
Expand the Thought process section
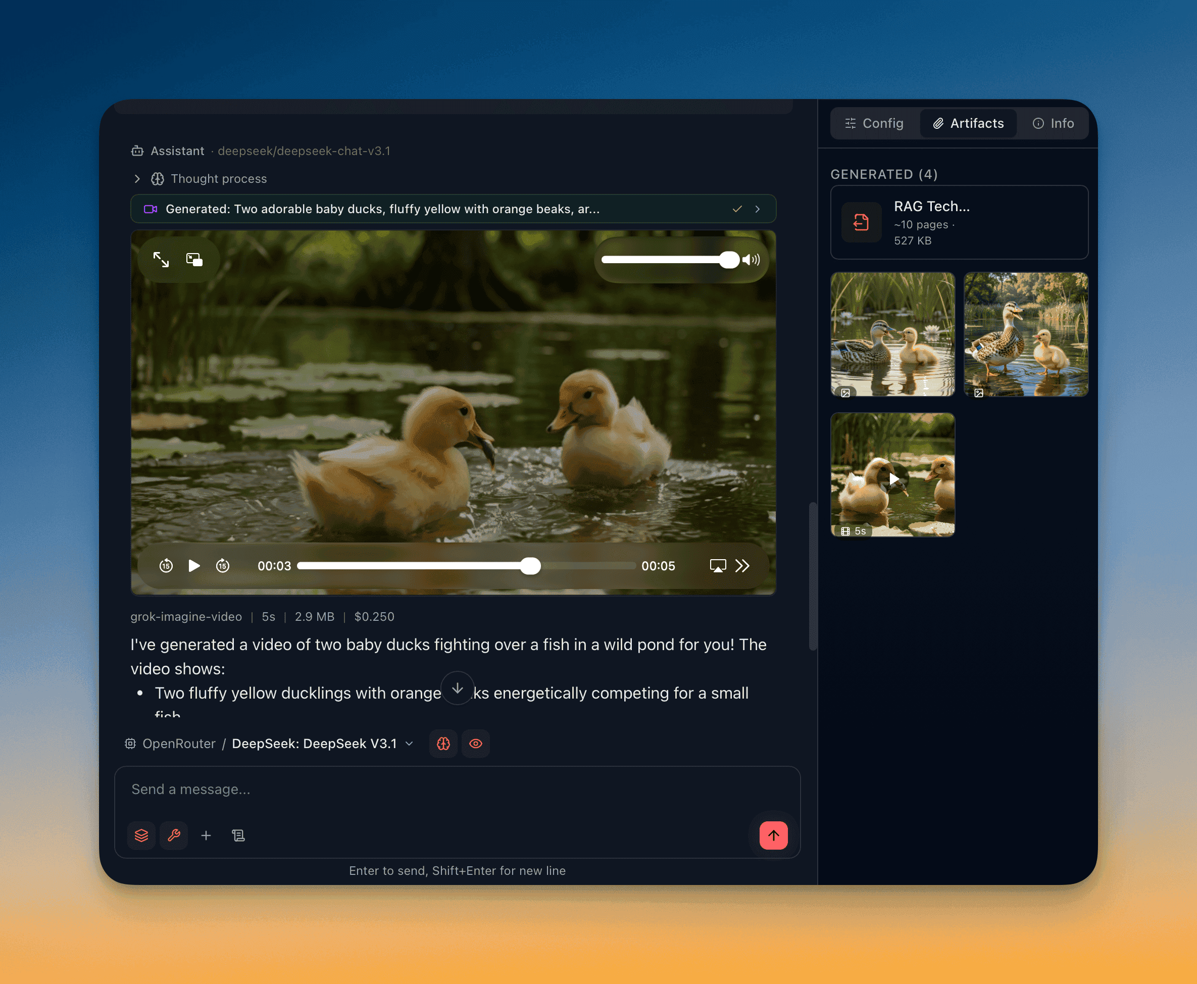(x=138, y=178)
